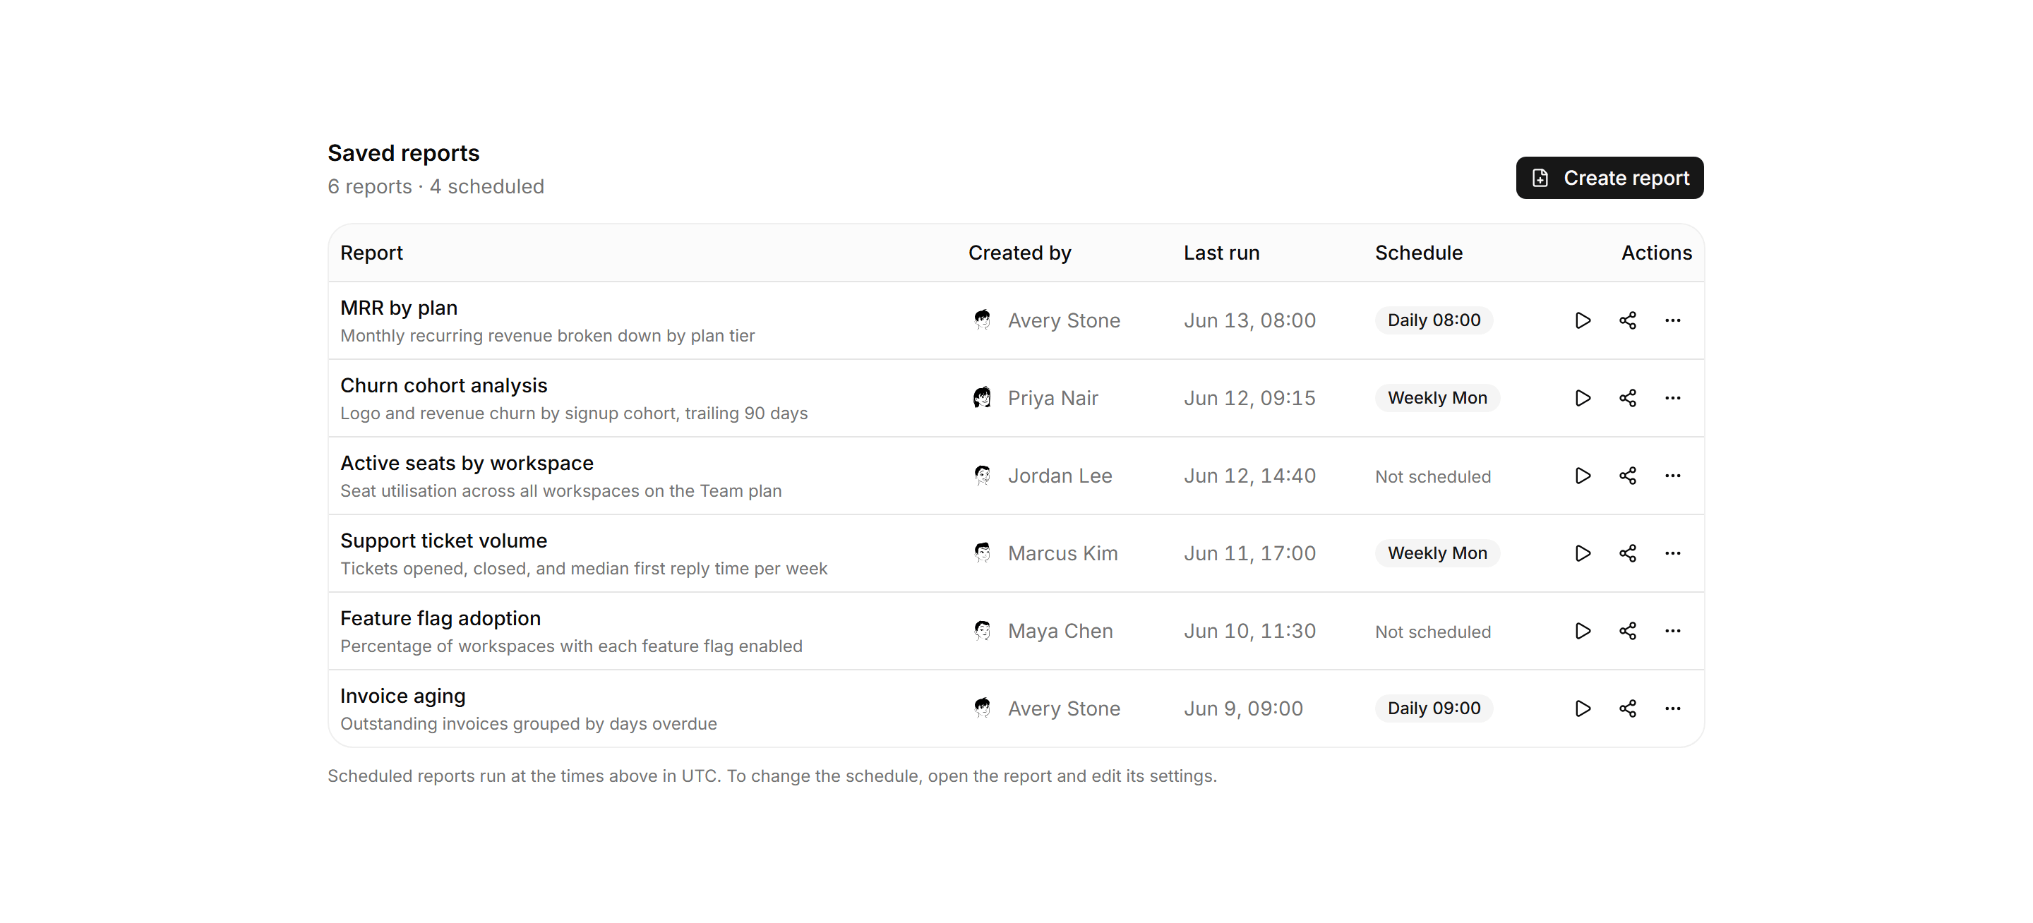Click the Jun 9, 09:00 last run cell

[1243, 708]
